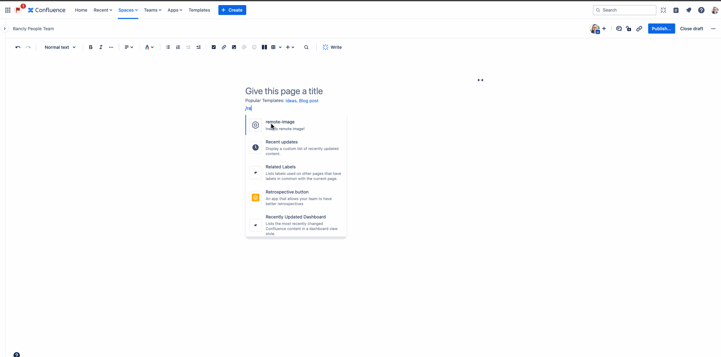The image size is (721, 357).
Task: Select Recent updates macro
Action: (296, 148)
